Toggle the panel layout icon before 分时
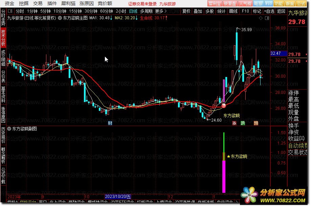311x206 pixels. [10, 11]
